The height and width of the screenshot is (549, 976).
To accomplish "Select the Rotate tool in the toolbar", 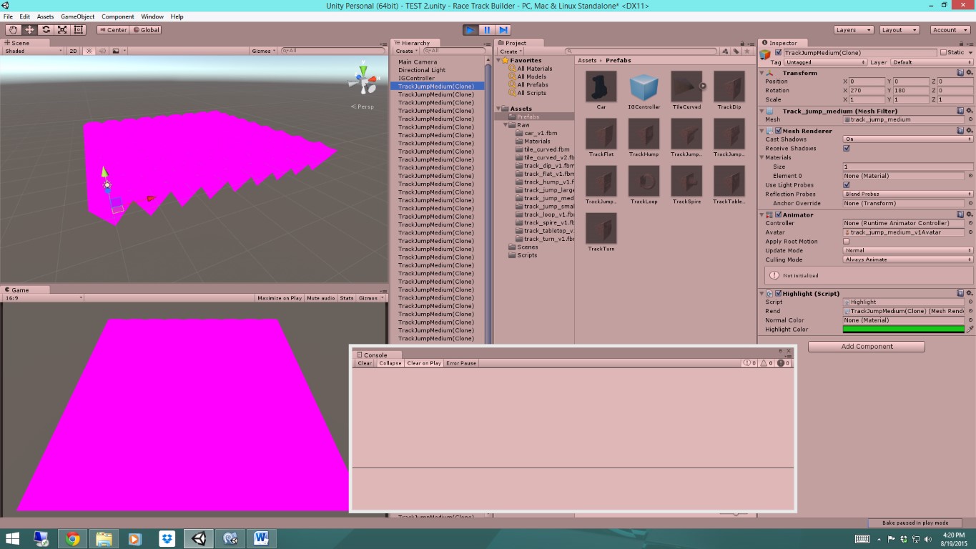I will point(46,30).
